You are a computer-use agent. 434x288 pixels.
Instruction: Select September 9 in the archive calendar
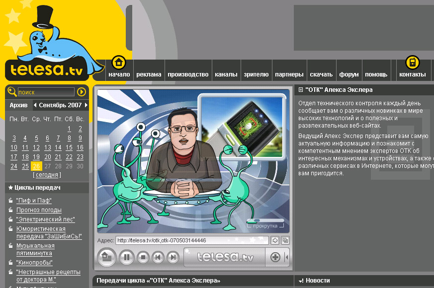tap(80, 138)
